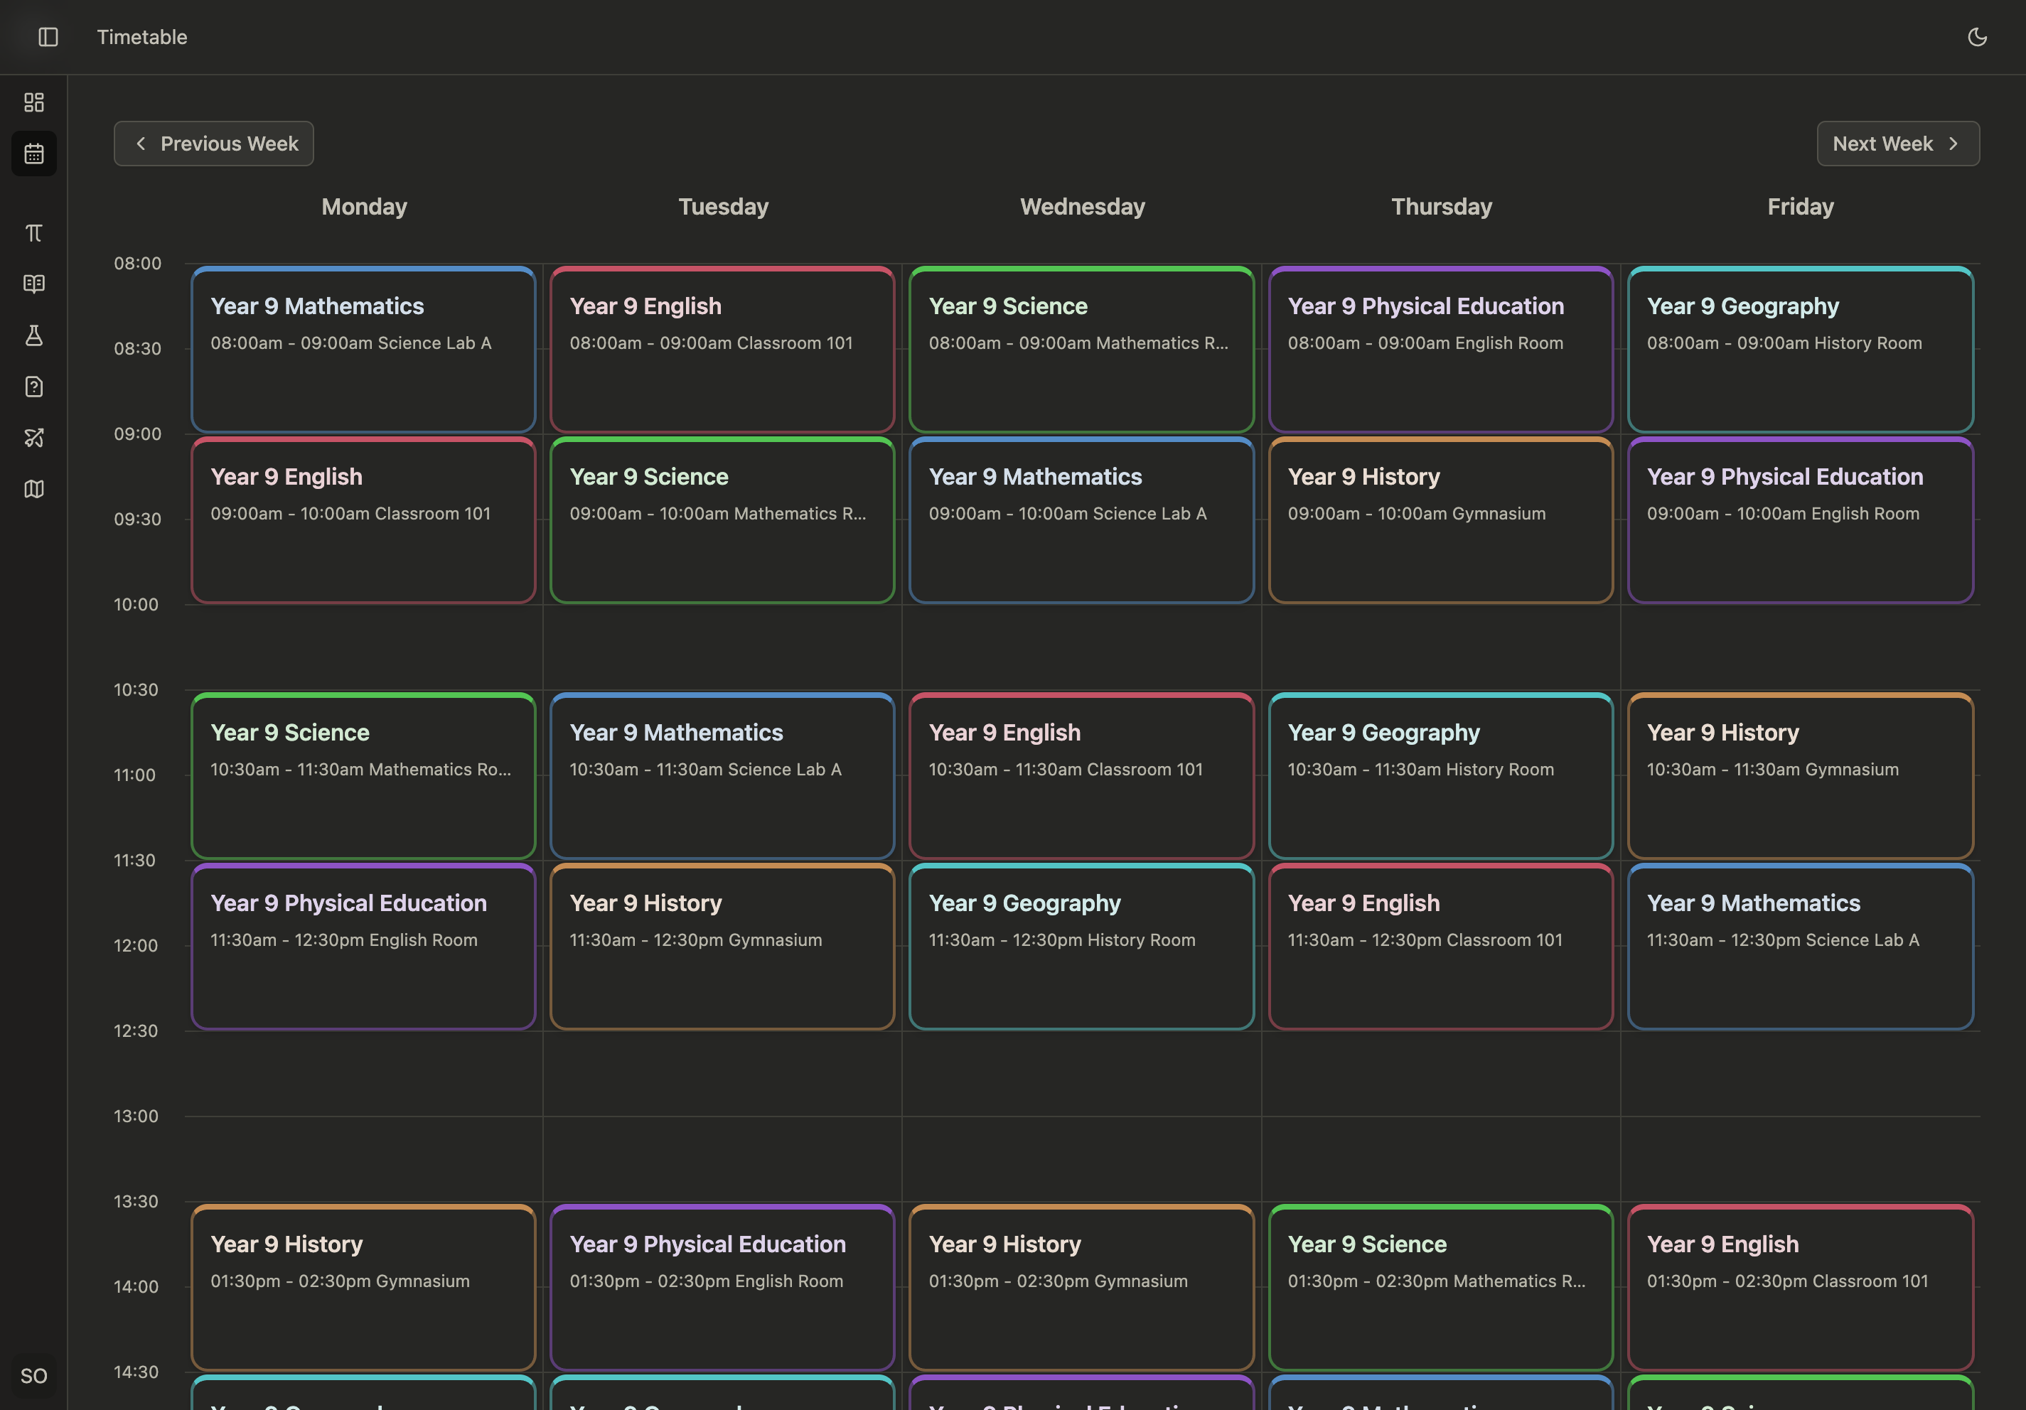The width and height of the screenshot is (2026, 1410).
Task: Open Friday's Year 9 Geography morning lesson
Action: click(x=1799, y=350)
